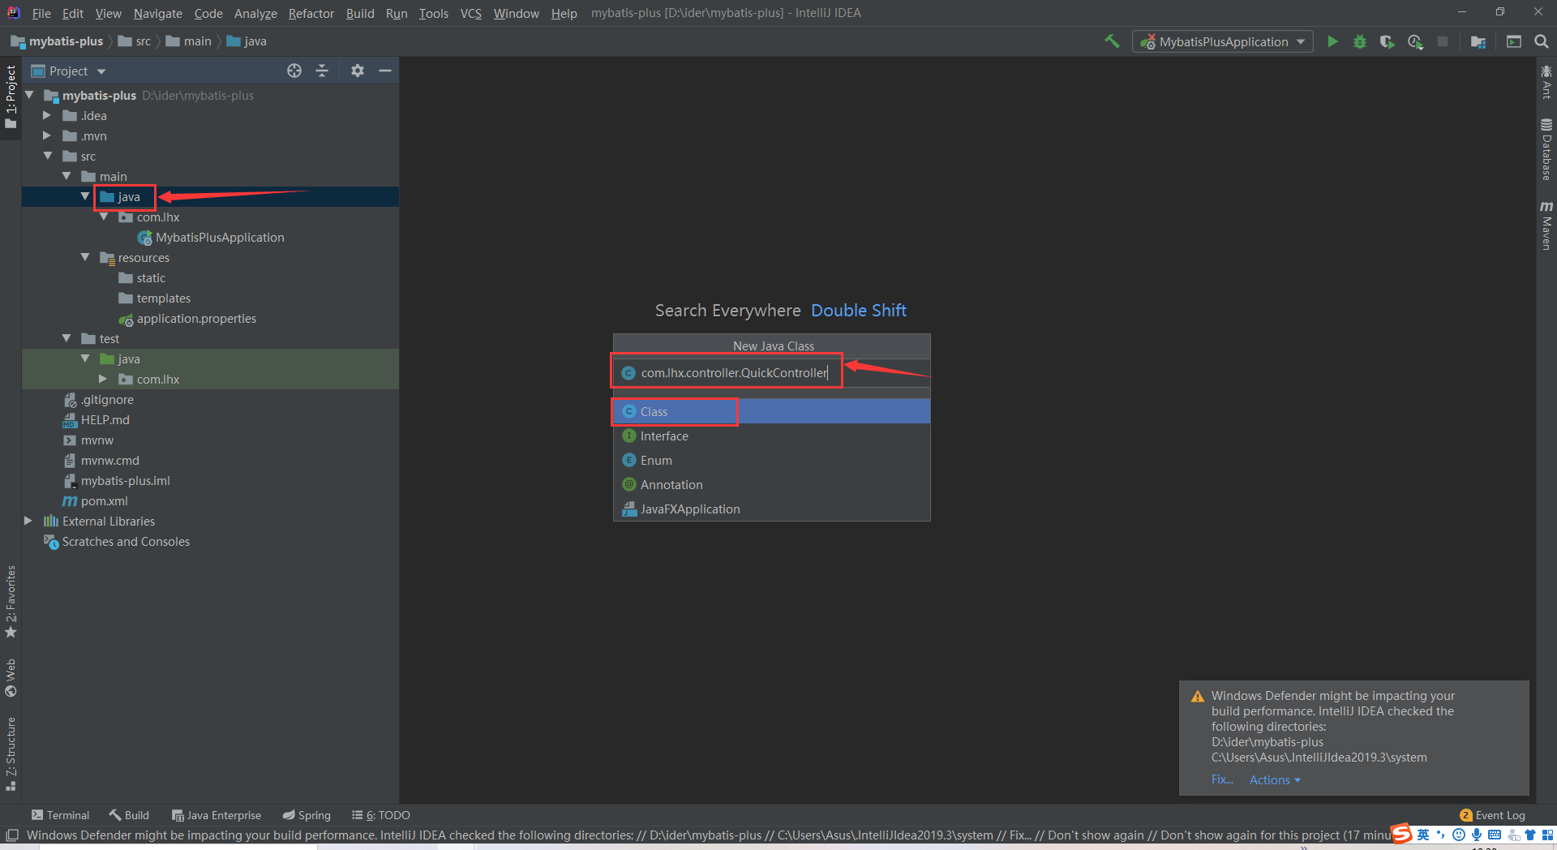Open the Build tool window
Image resolution: width=1557 pixels, height=850 pixels.
point(129,815)
